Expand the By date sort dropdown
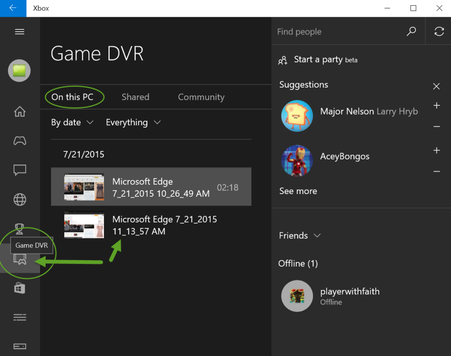 [x=72, y=122]
